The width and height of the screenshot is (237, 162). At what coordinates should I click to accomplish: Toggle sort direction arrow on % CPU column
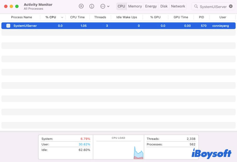click(62, 17)
